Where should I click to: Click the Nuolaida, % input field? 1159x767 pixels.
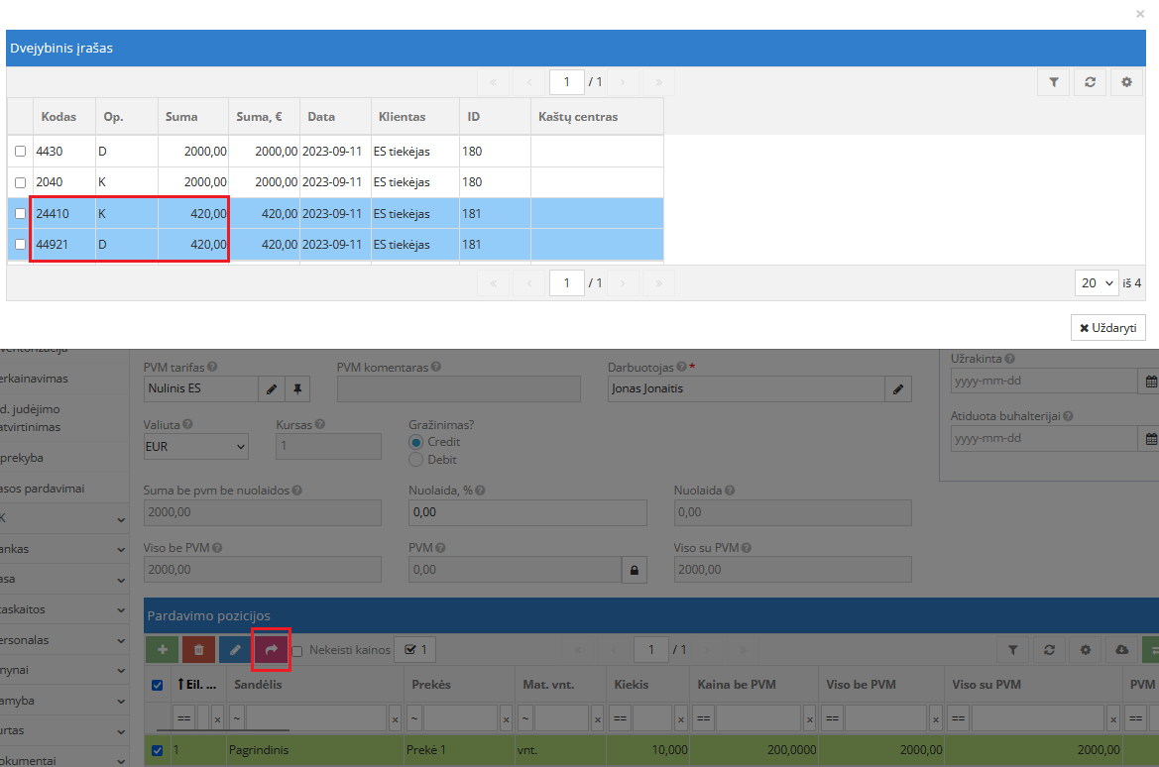tap(527, 512)
